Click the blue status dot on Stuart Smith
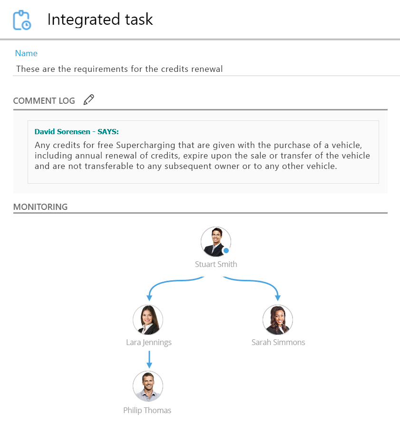 (x=226, y=250)
